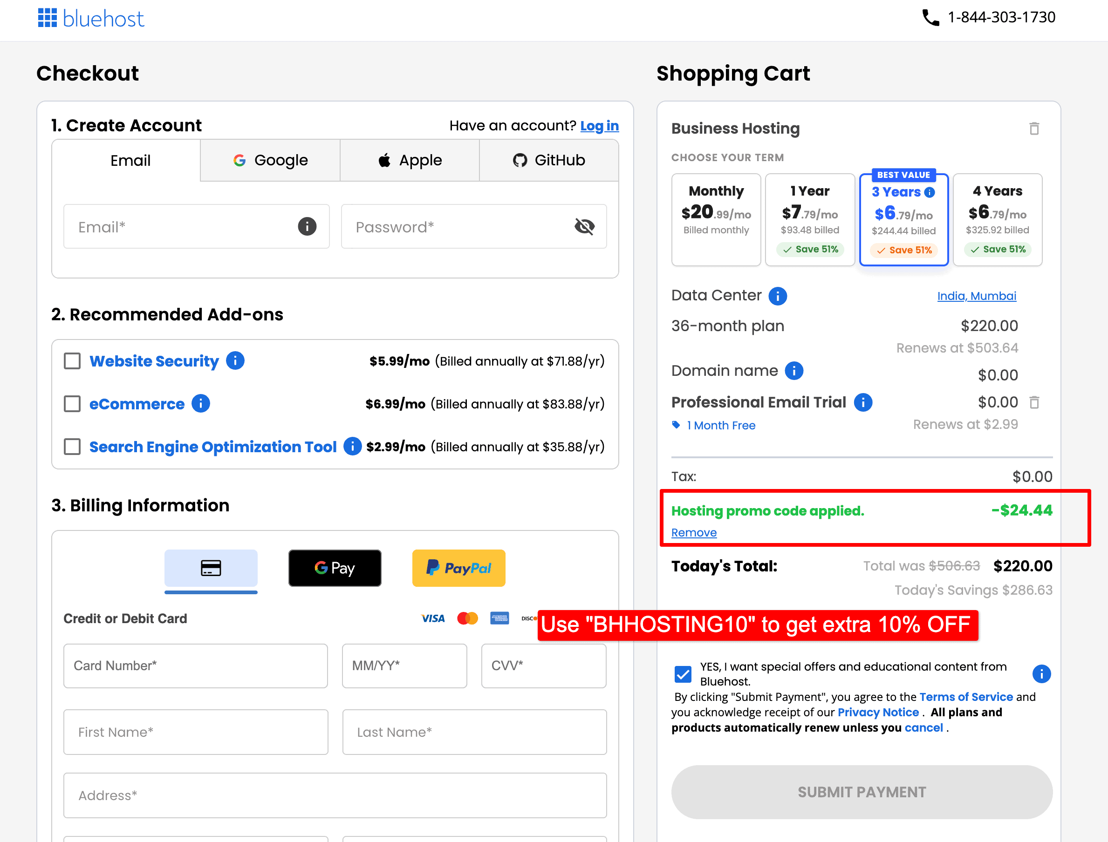Open the cancel link
1108x842 pixels.
point(923,728)
